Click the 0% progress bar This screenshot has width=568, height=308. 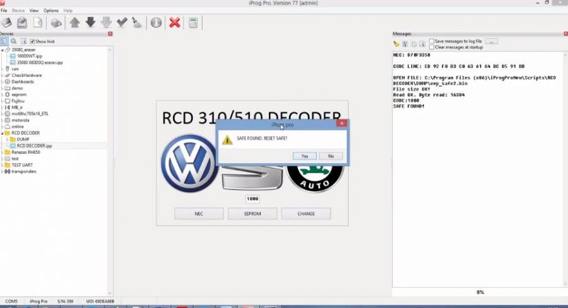480,292
